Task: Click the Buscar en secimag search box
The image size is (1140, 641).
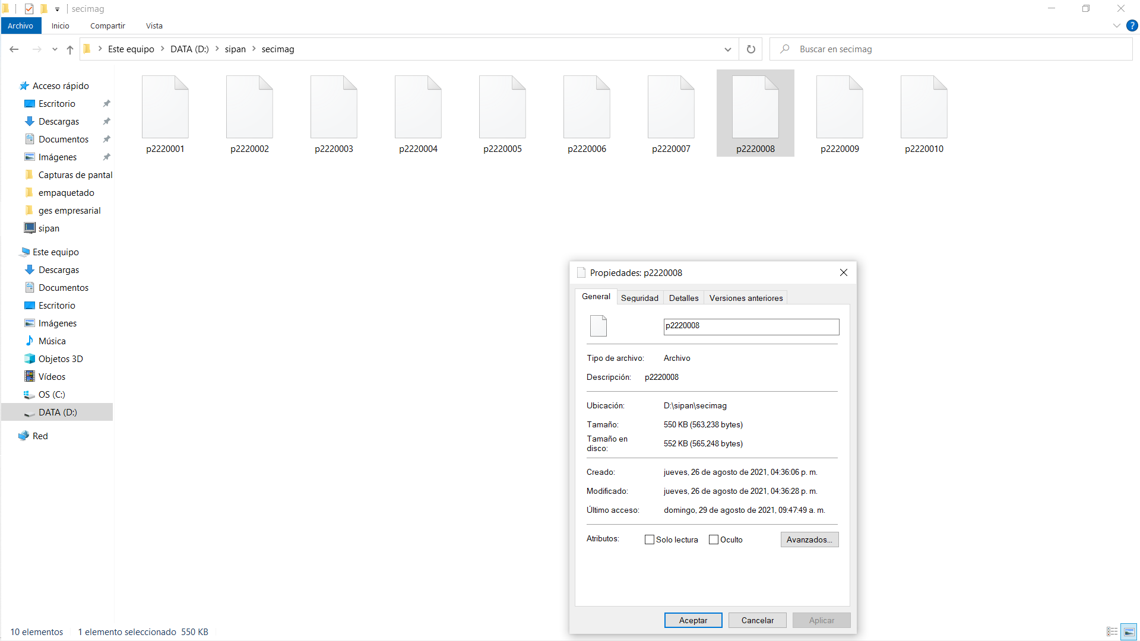Action: (x=950, y=49)
